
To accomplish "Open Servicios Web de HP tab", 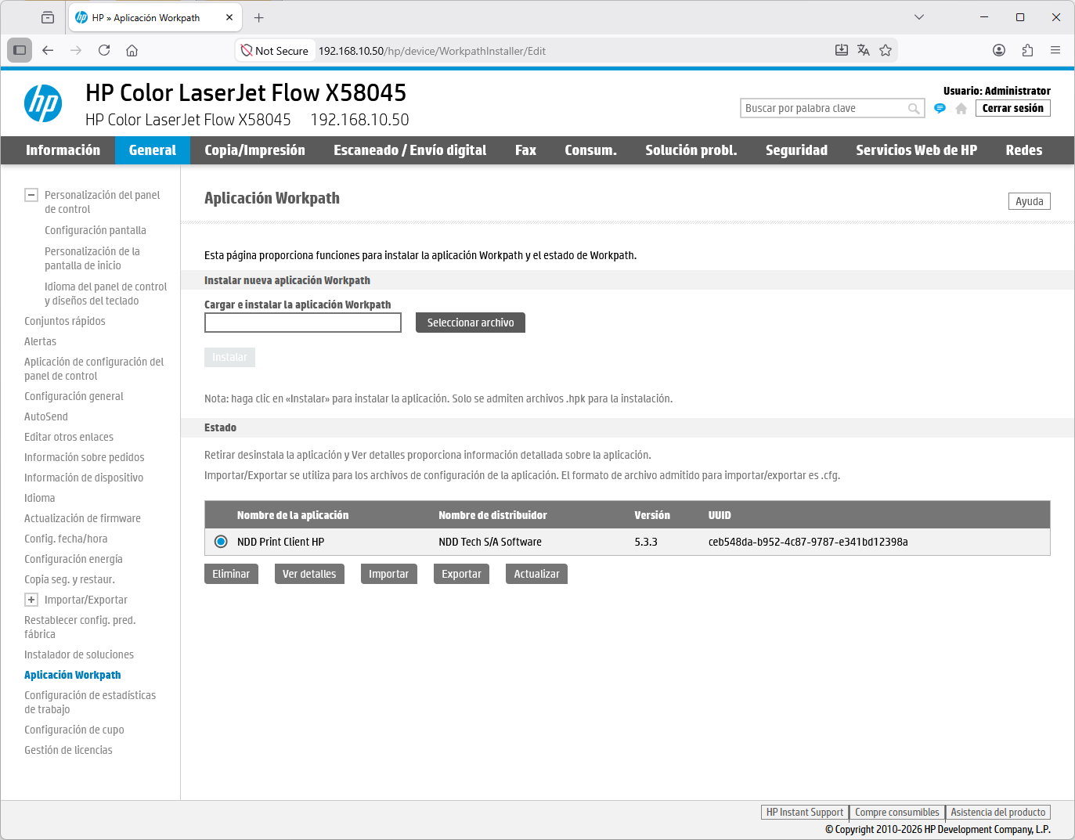I will (917, 150).
